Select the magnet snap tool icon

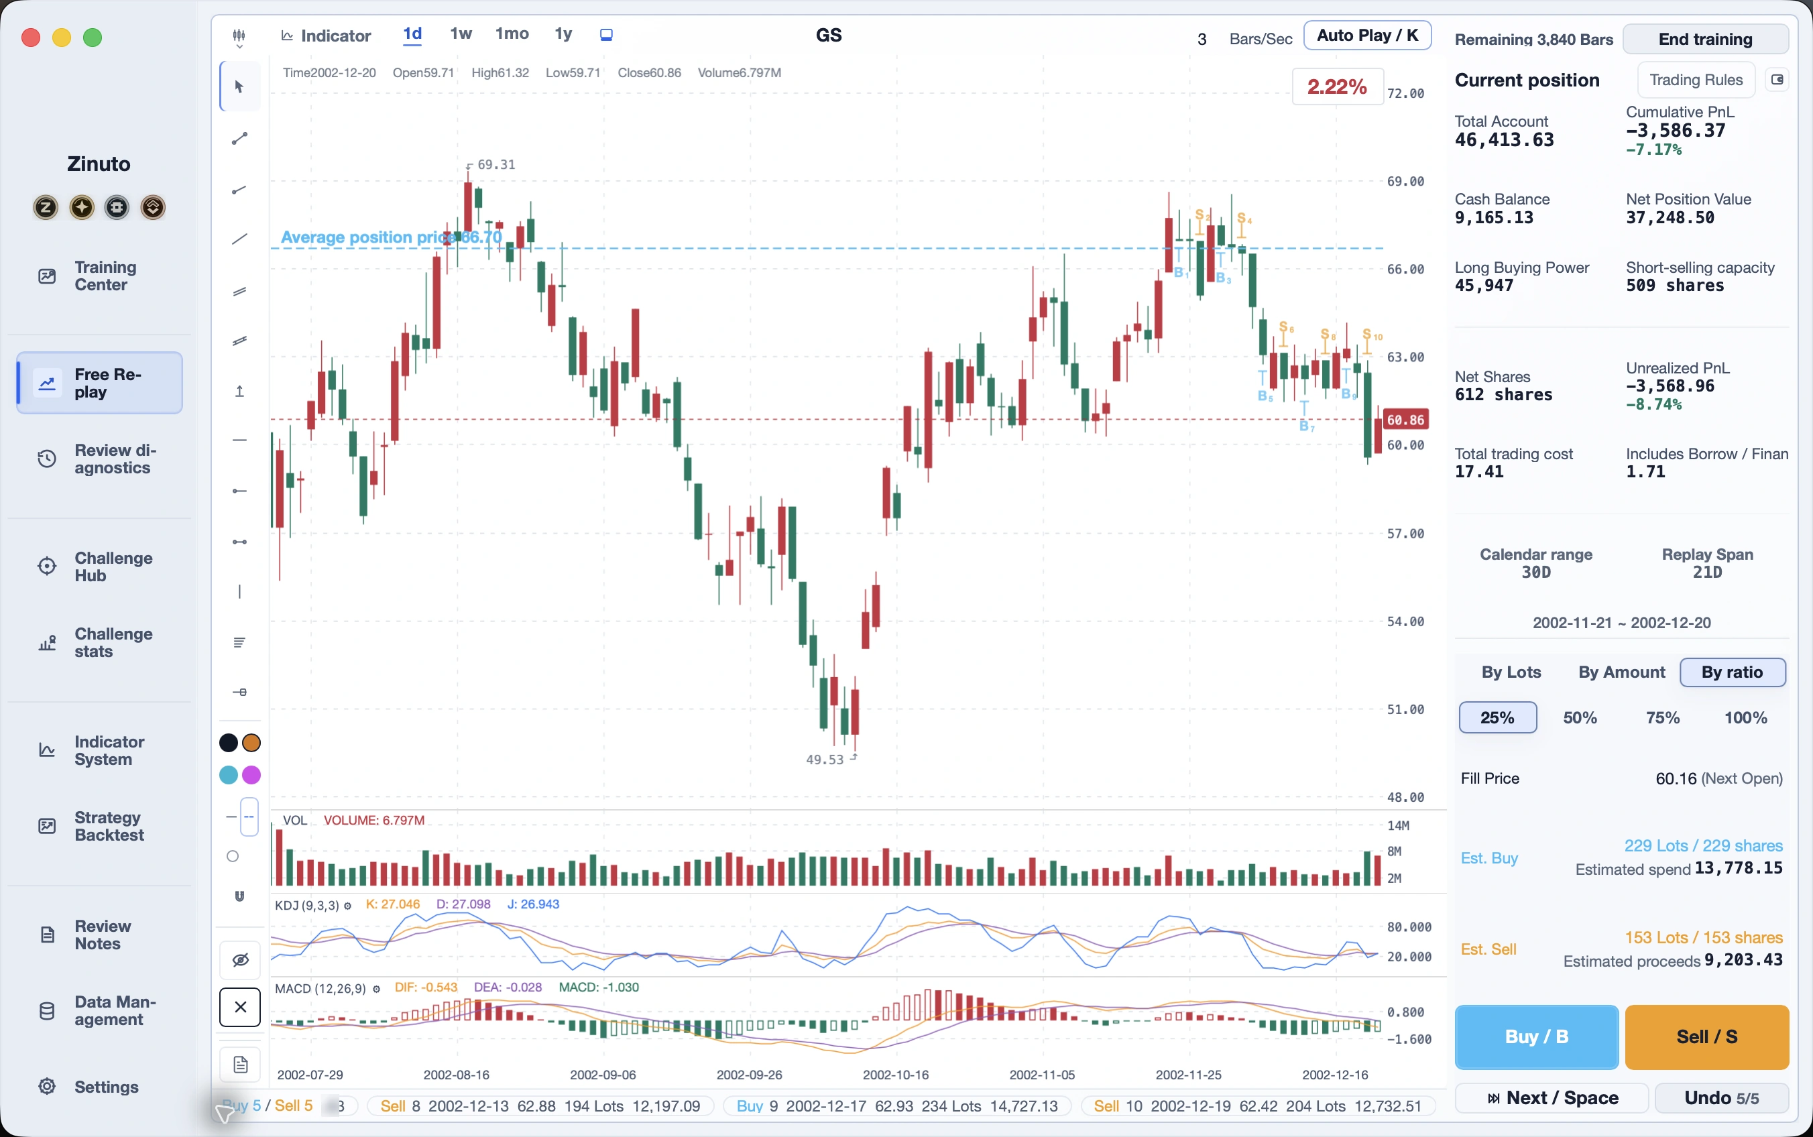pyautogui.click(x=240, y=896)
